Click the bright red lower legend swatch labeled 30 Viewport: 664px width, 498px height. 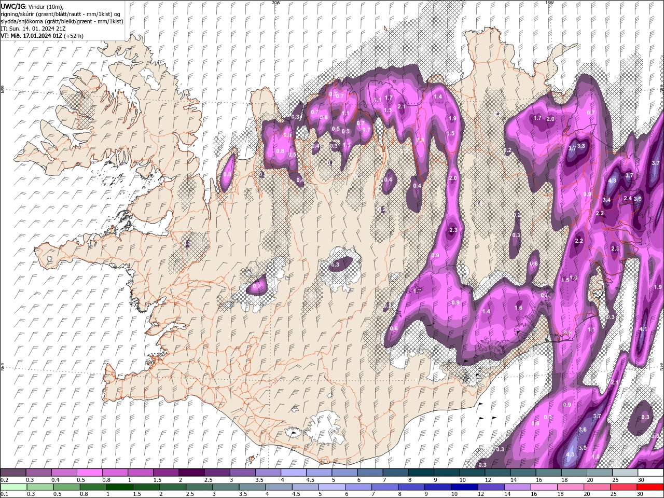[x=650, y=487]
